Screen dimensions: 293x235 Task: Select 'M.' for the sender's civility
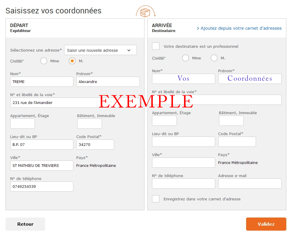pos(72,61)
